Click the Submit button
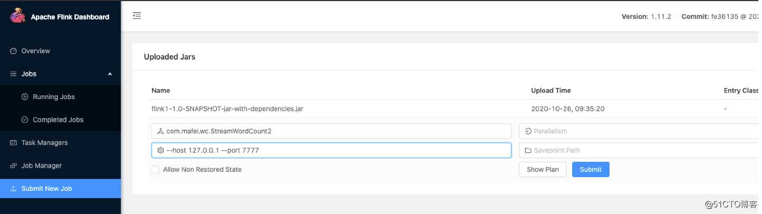 click(x=591, y=169)
